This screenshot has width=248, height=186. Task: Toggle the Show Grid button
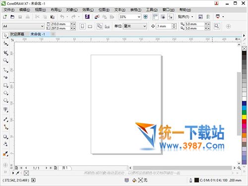pos(163,17)
